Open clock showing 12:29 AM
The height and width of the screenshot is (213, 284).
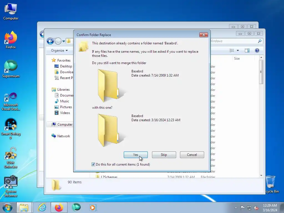coord(270,207)
